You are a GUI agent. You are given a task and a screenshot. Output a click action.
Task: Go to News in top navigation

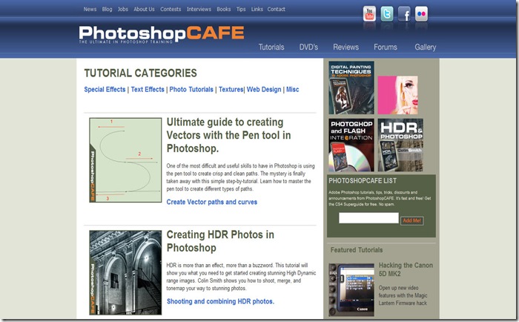(x=90, y=10)
